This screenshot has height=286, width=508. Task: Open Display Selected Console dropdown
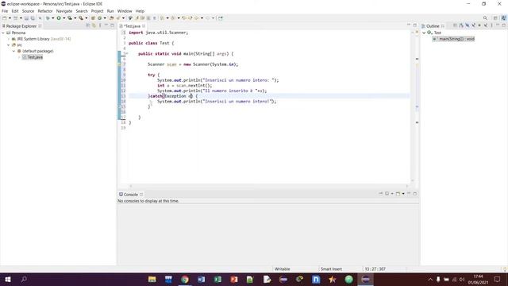click(x=392, y=194)
